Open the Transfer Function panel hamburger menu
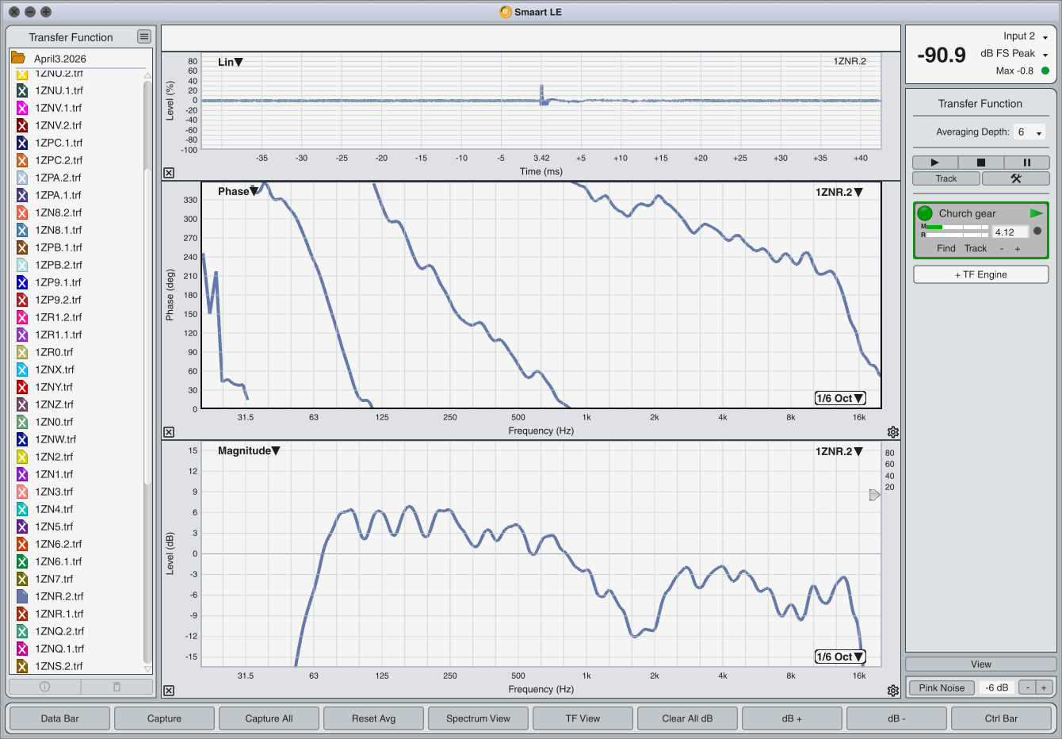The width and height of the screenshot is (1062, 739). coord(143,36)
